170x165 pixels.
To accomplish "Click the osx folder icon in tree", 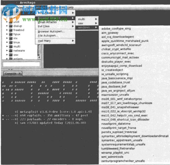I will pos(11,55).
